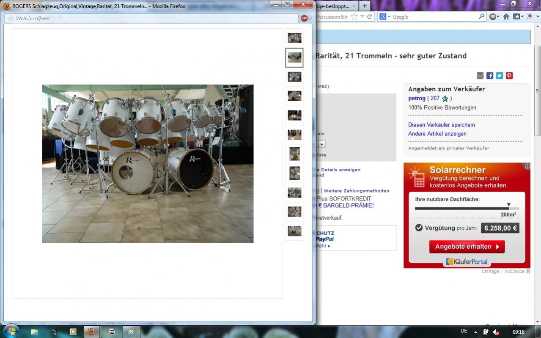Image resolution: width=541 pixels, height=338 pixels.
Task: Share the listing on Twitter
Action: click(x=500, y=76)
